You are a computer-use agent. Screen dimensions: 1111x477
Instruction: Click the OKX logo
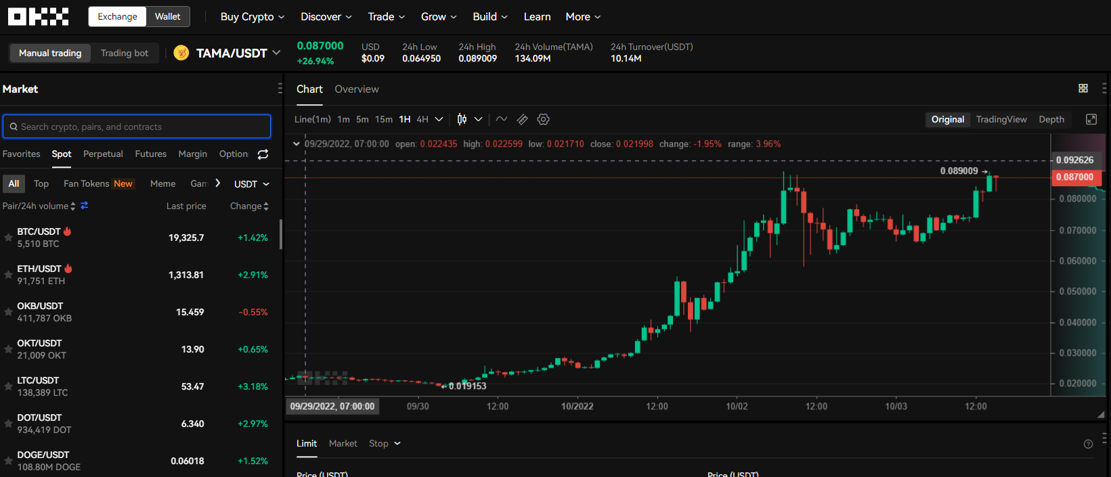pyautogui.click(x=38, y=16)
